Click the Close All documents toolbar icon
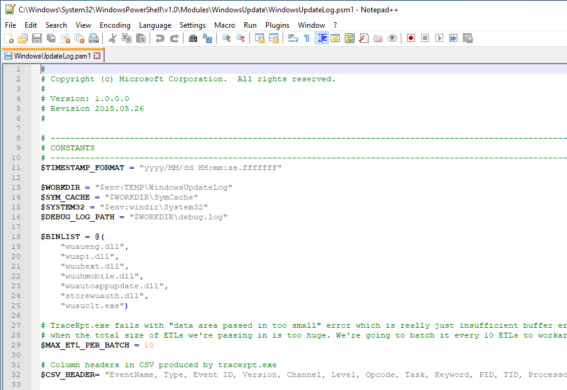This screenshot has width=567, height=390. (79, 38)
